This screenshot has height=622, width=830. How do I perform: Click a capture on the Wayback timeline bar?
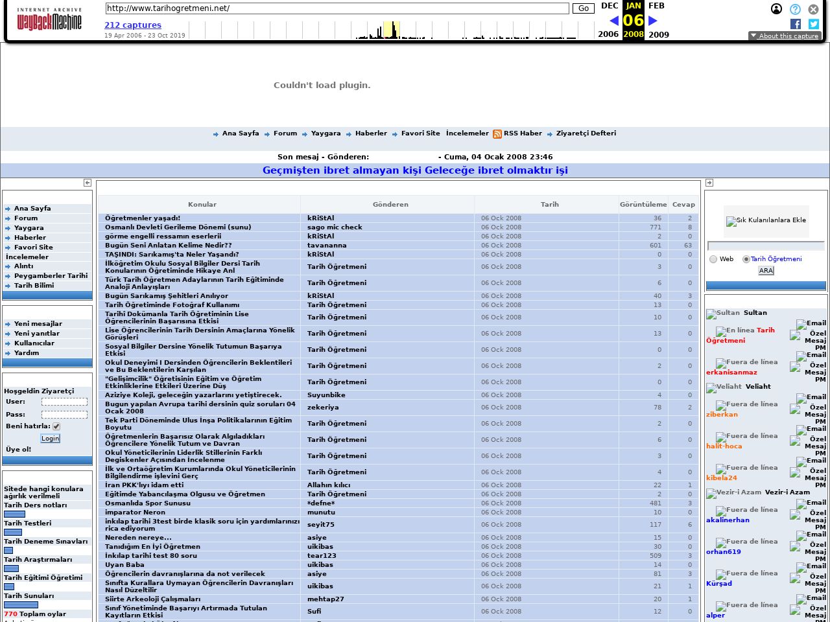click(x=392, y=29)
